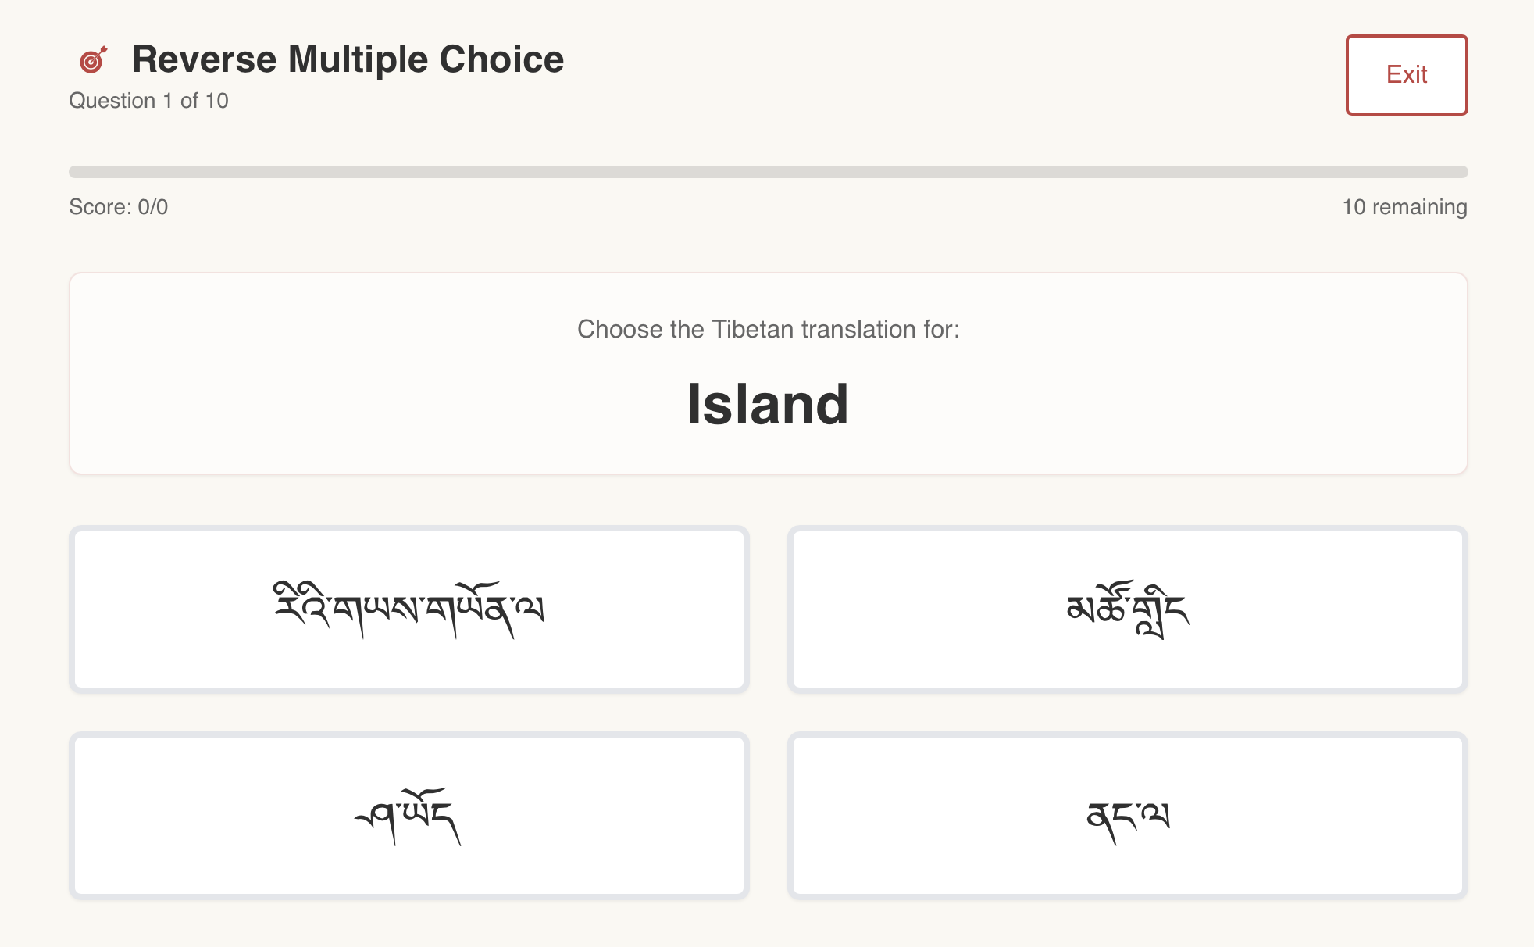Leave the quiz using the red outlined button

(x=1406, y=75)
